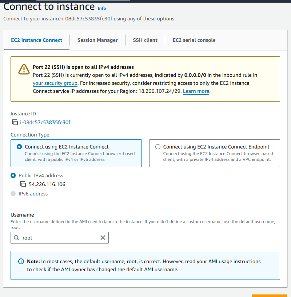Open instance ID link i-08dc57c53835fe30f
Screen dimensions: 291x297
(45, 122)
